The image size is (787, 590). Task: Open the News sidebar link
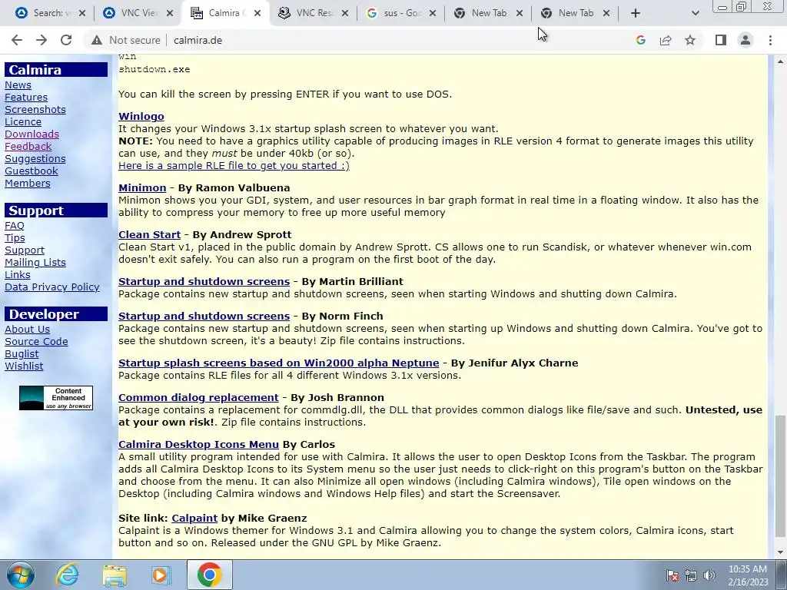[18, 85]
